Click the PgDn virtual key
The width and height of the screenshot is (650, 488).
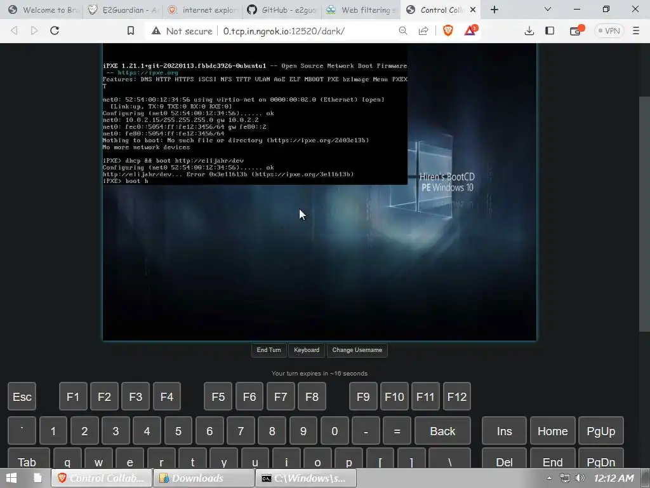point(601,458)
